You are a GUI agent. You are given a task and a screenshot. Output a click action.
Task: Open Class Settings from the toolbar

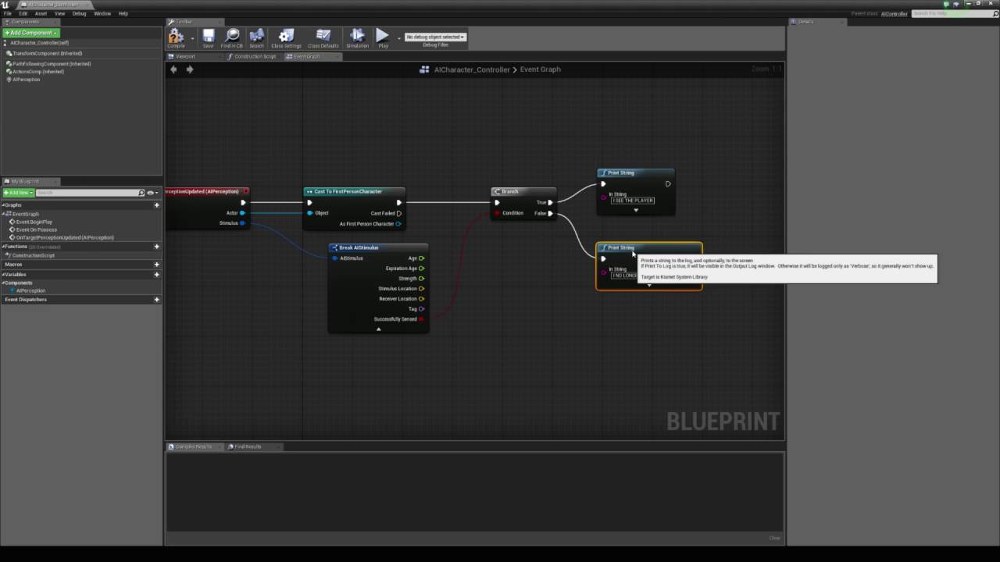pyautogui.click(x=286, y=36)
